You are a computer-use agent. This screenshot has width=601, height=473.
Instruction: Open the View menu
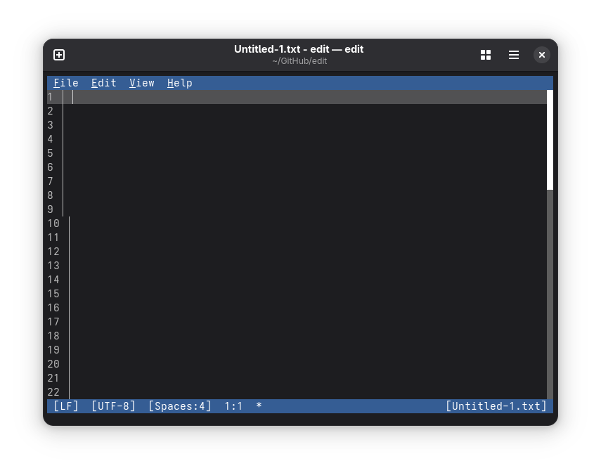142,83
